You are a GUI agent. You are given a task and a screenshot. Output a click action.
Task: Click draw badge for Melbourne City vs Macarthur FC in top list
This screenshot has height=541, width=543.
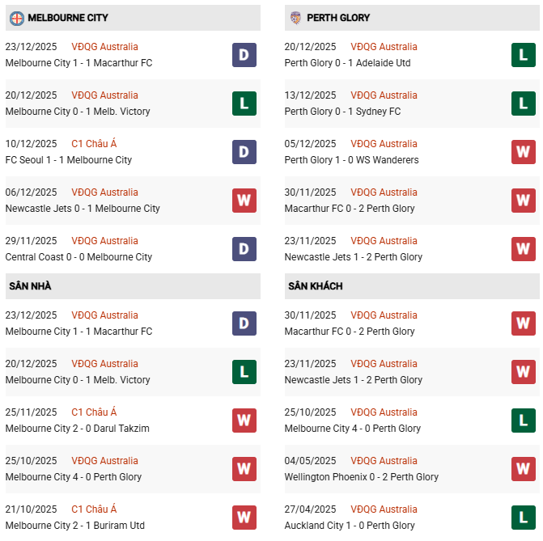click(x=244, y=55)
